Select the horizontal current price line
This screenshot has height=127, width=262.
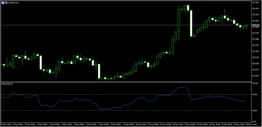tap(126, 25)
